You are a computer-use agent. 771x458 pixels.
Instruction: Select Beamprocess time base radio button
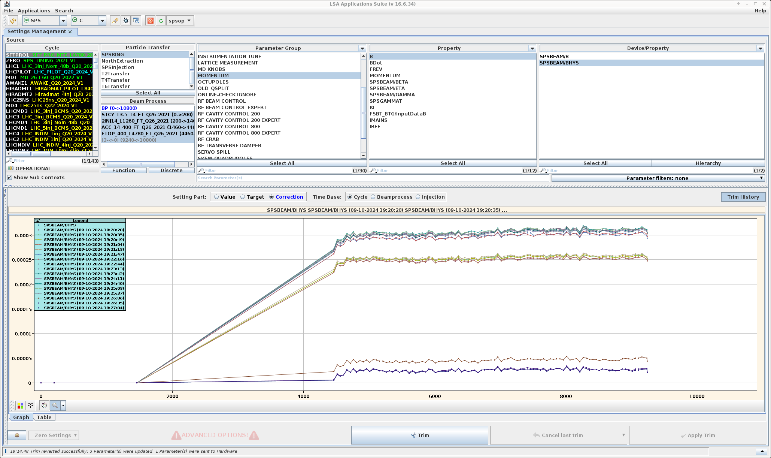(x=373, y=197)
